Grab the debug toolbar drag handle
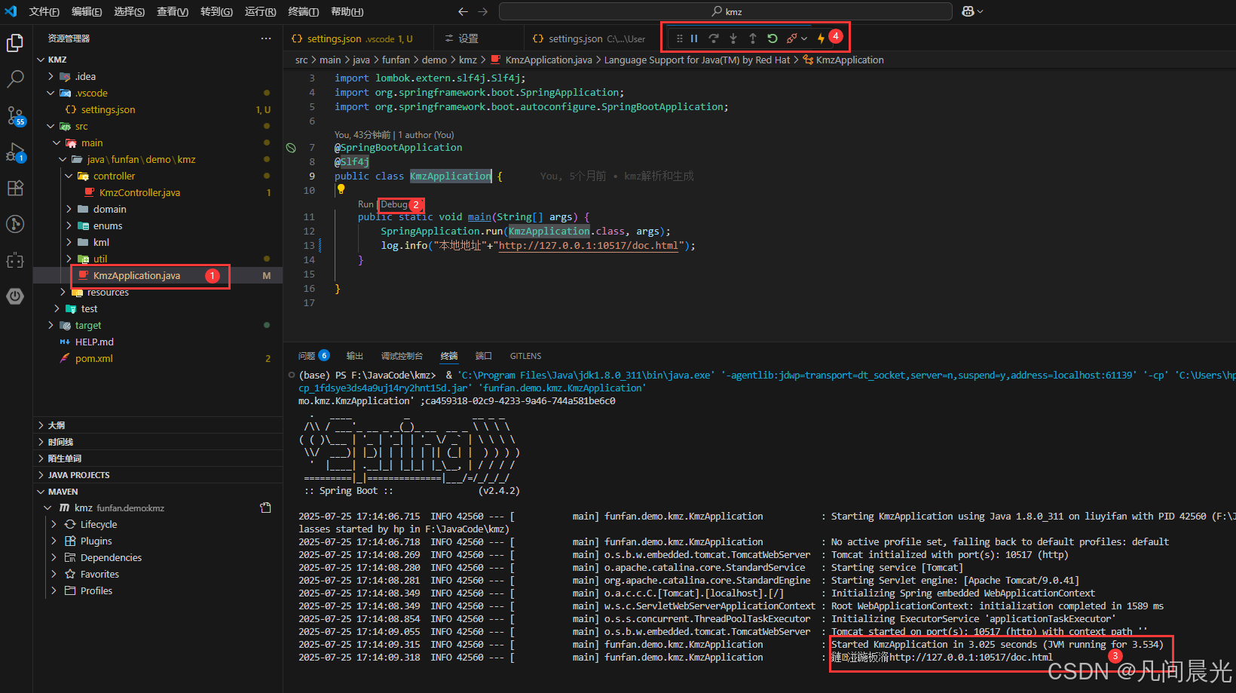1236x693 pixels. point(680,38)
